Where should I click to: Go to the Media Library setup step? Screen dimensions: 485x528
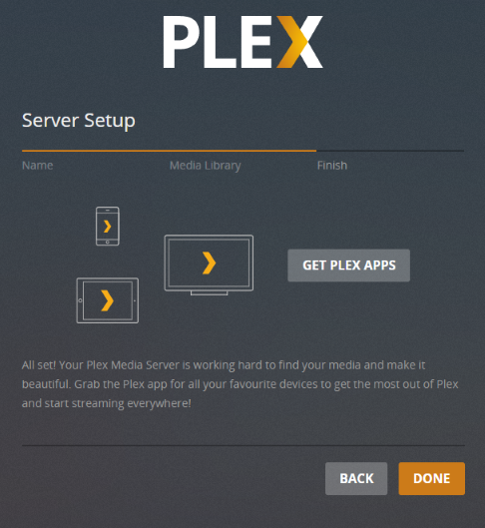(x=205, y=166)
